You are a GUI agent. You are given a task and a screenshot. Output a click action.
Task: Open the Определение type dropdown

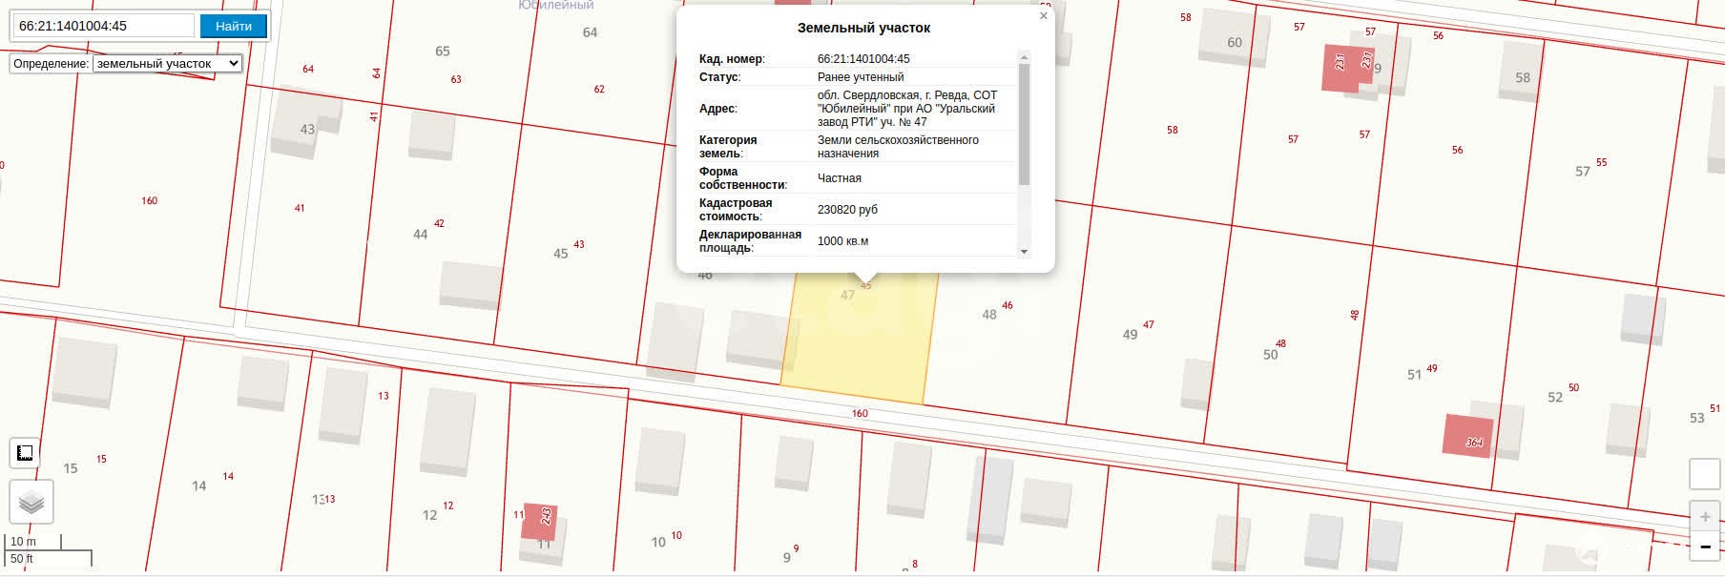coord(167,64)
